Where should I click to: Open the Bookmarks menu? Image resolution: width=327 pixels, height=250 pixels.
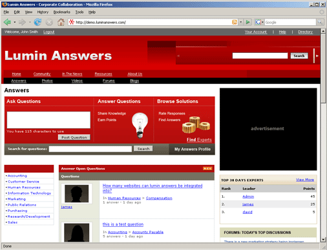[x=62, y=12]
